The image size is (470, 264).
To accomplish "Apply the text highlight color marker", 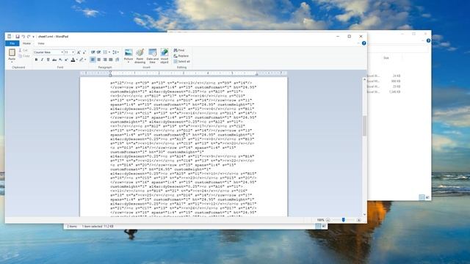I will coord(82,59).
